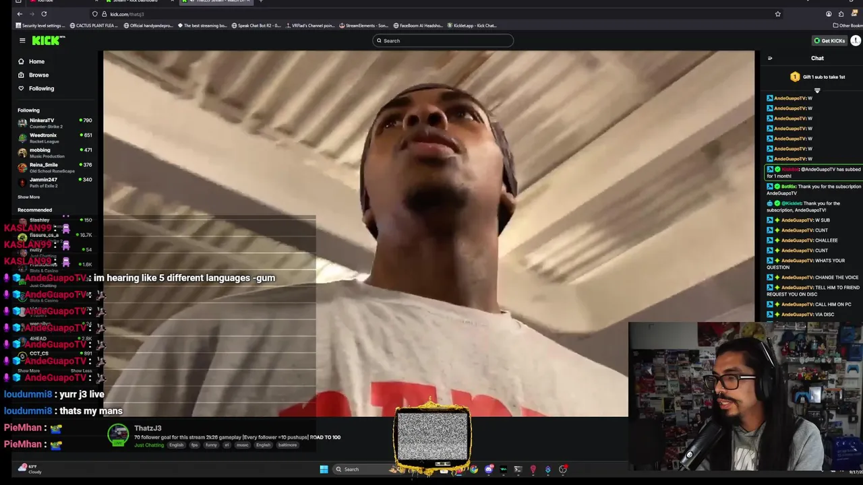Open Reina_Smile channel in Following list
This screenshot has width=863, height=485.
tap(55, 168)
